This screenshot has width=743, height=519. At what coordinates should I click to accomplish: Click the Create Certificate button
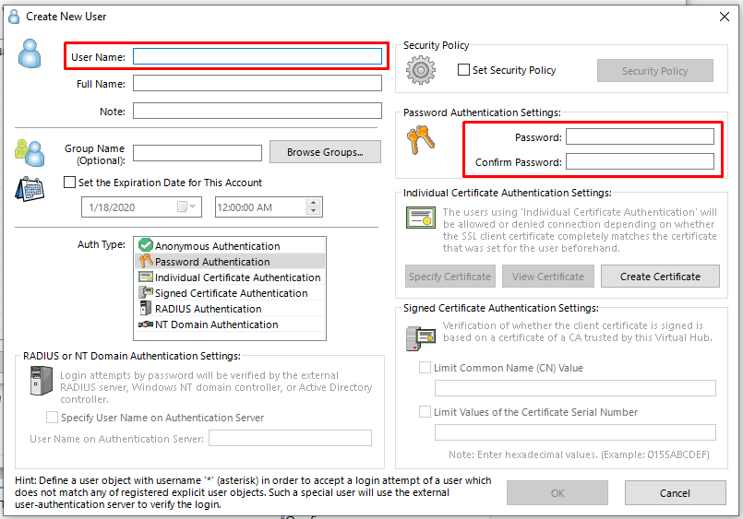tap(660, 277)
